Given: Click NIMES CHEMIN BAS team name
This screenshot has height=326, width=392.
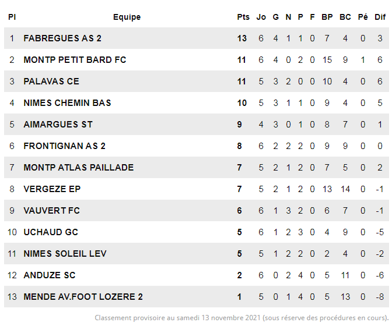Looking at the screenshot, I should click(67, 103).
